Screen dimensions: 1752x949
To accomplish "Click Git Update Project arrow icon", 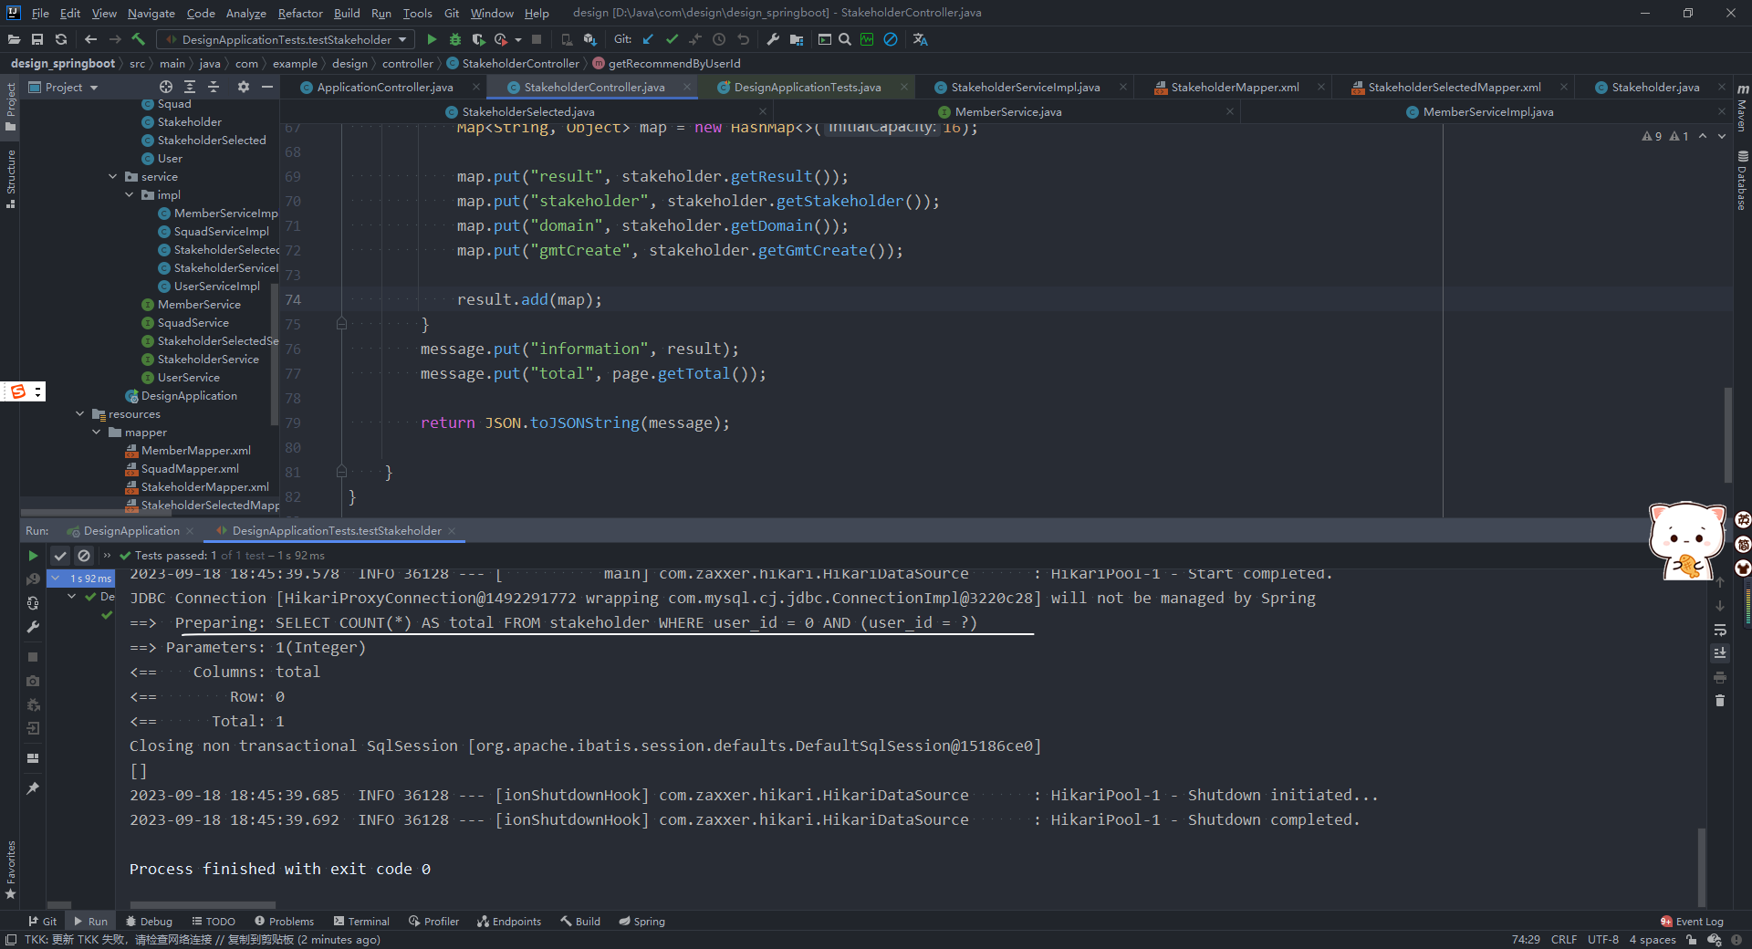I will tap(648, 39).
